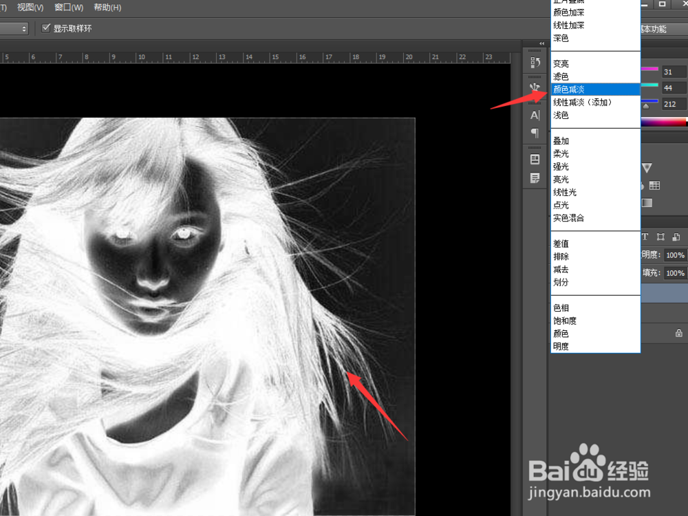Click the cyan color slider bar
Screen dimensions: 688x516
pyautogui.click(x=650, y=85)
